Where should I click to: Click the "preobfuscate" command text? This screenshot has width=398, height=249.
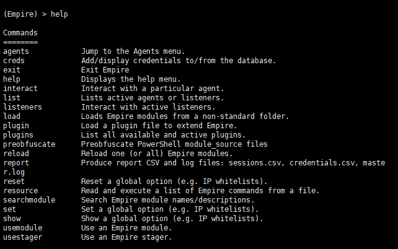[x=29, y=144]
